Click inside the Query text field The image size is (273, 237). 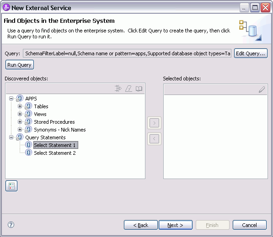(127, 53)
